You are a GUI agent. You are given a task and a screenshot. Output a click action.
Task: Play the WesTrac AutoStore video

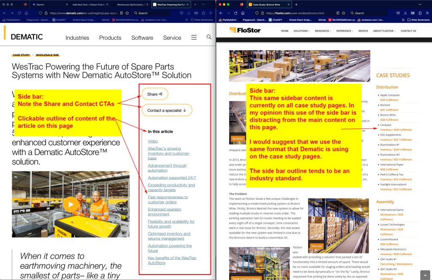(71, 205)
